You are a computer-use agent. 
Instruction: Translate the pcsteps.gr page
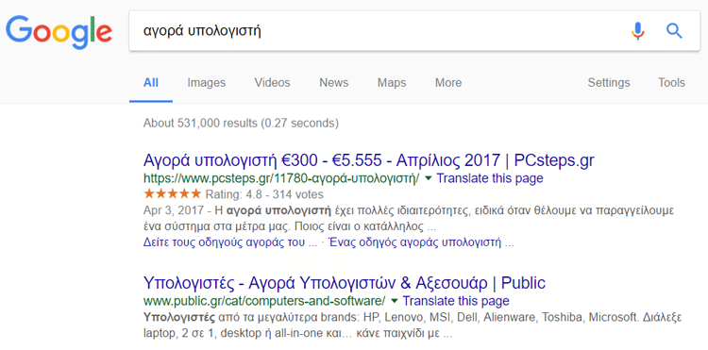pos(489,178)
